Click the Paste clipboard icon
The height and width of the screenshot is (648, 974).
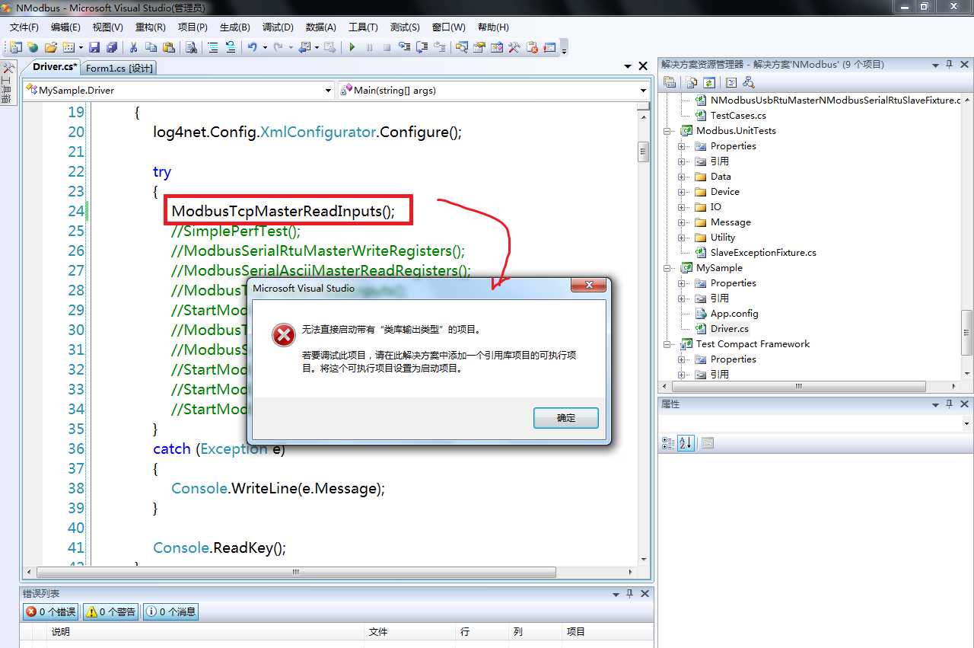pyautogui.click(x=169, y=47)
